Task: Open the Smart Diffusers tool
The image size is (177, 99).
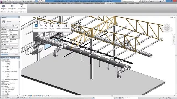Action: point(12,7)
